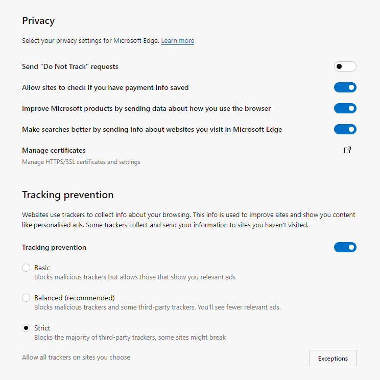The height and width of the screenshot is (380, 380).
Task: Click "Manage HTTPS/SSL certificates and settings" description
Action: 81,162
